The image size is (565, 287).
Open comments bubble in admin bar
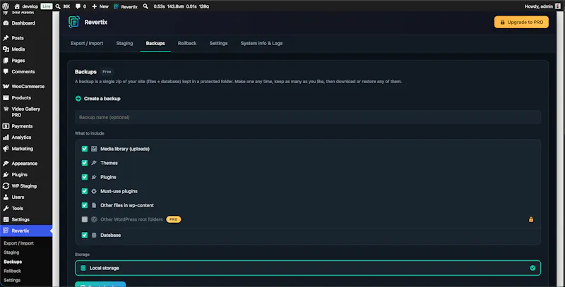click(81, 6)
